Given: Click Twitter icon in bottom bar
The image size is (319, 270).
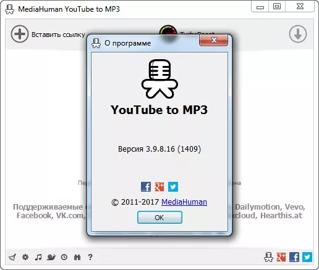Looking at the screenshot, I should pyautogui.click(x=307, y=257).
